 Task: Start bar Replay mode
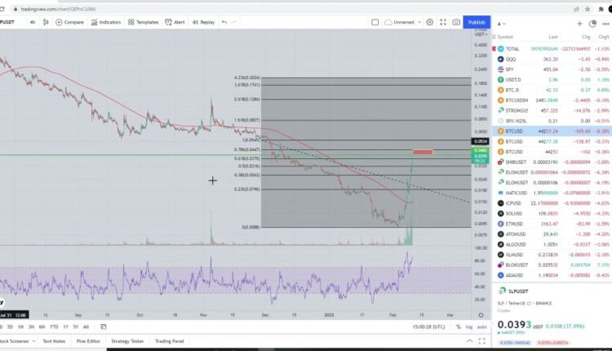click(x=204, y=22)
